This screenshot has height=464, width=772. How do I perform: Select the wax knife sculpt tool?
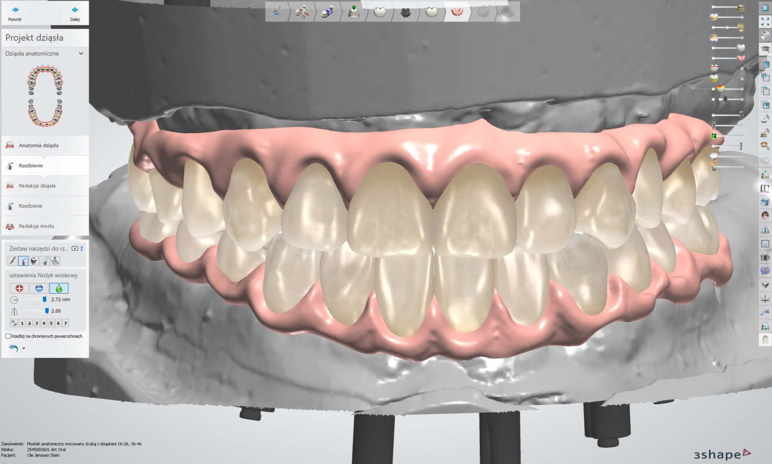coord(23,261)
